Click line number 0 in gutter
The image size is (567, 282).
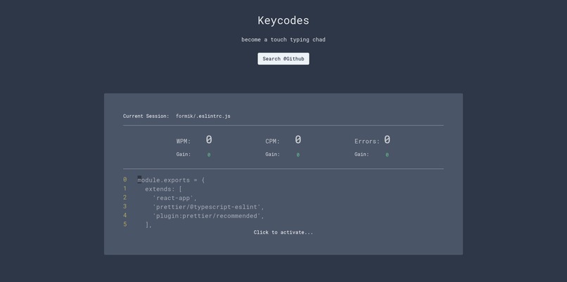[x=125, y=179]
